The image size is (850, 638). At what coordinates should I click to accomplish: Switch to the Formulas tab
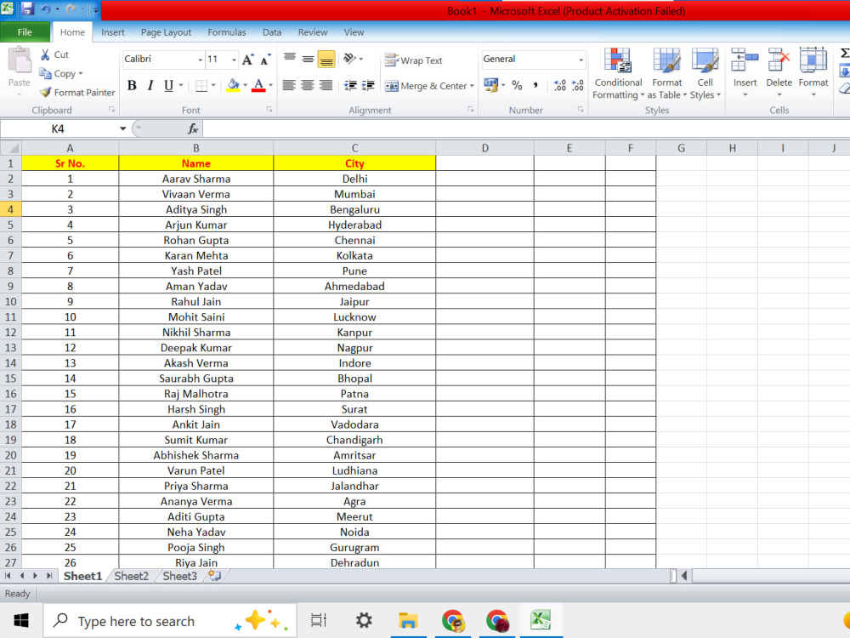point(227,32)
